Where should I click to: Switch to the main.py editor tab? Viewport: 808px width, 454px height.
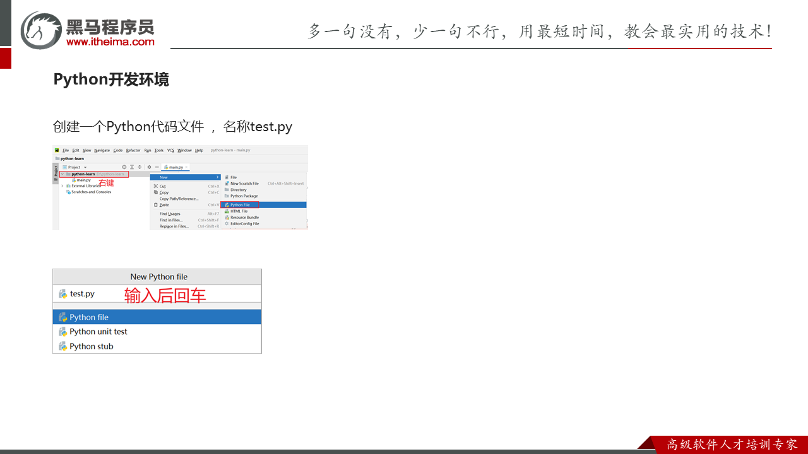[x=175, y=167]
